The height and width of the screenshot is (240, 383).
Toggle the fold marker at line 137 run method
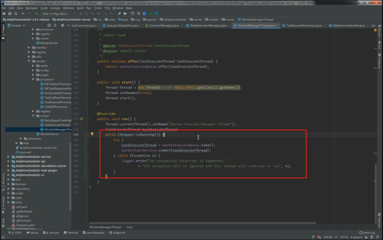tap(87, 119)
